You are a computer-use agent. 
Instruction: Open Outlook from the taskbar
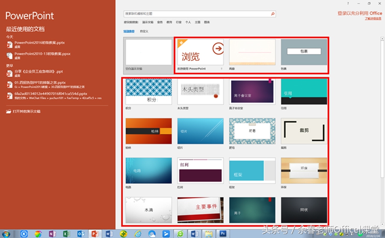tap(81, 234)
